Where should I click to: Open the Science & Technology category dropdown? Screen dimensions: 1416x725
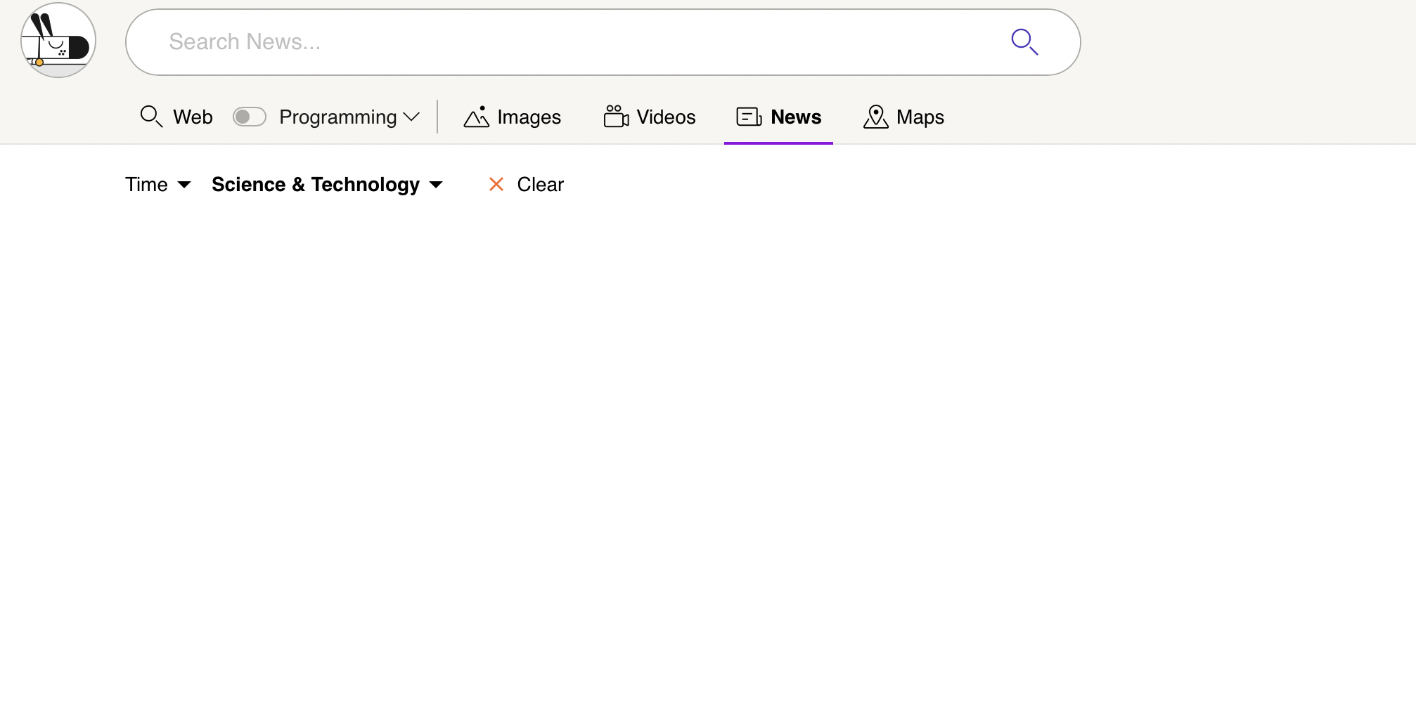pos(327,185)
